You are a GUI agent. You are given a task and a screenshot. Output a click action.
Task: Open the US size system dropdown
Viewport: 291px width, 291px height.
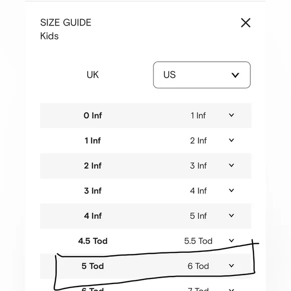click(202, 75)
